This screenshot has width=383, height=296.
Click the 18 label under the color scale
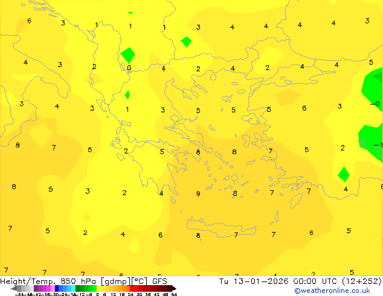click(122, 295)
